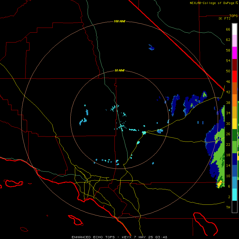Click the 58 legend value
The image size is (239, 239).
(x=228, y=50)
